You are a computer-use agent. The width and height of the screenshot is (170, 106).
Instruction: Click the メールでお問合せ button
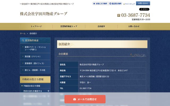(85, 99)
